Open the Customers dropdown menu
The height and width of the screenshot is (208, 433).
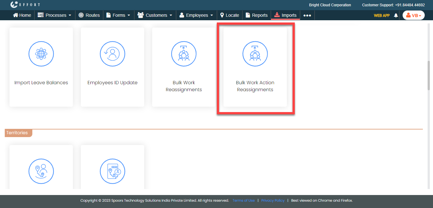pos(155,15)
